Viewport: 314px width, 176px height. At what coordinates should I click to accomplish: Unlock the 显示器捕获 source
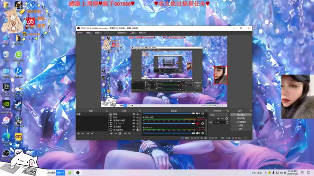click(x=138, y=130)
